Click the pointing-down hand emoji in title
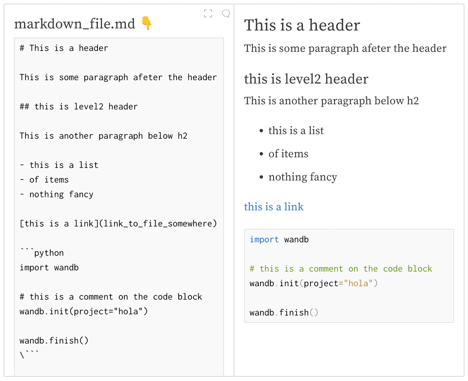This screenshot has height=381, width=468. pyautogui.click(x=146, y=23)
